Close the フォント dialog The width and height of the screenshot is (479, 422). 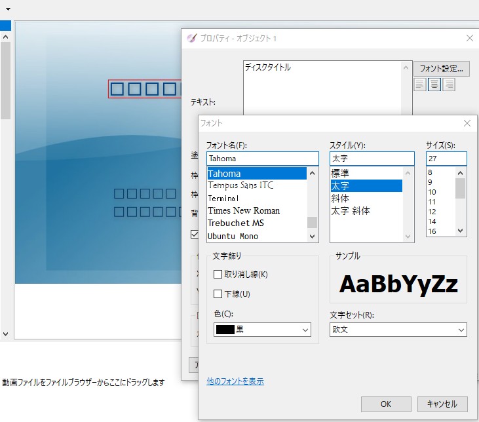pos(467,123)
